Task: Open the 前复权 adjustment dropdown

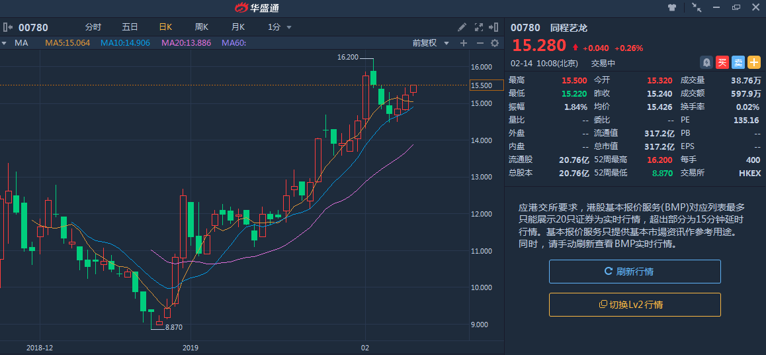Action: point(430,43)
